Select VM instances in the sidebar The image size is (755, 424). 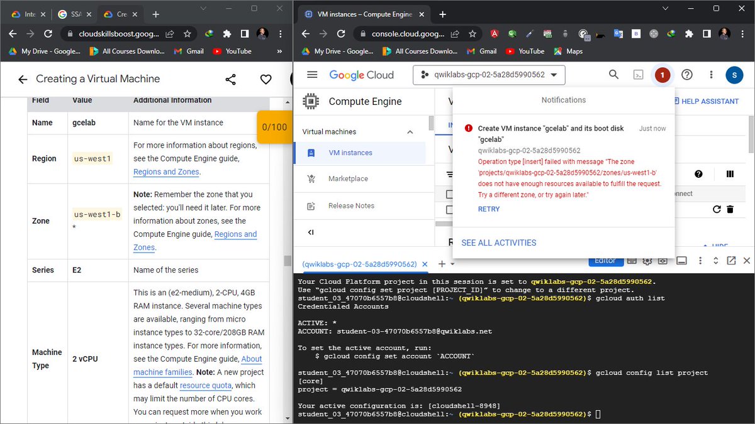[359, 153]
